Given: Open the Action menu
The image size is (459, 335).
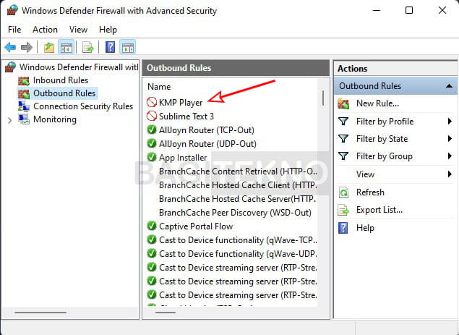Looking at the screenshot, I should [45, 30].
